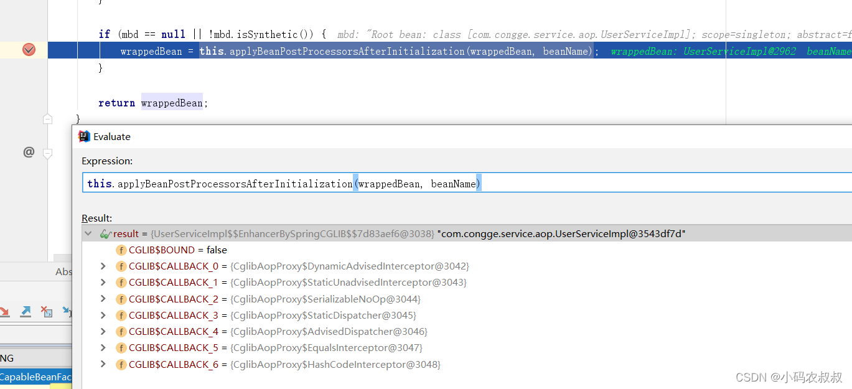Screen dimensions: 852x389
Task: Click field icon of CGLIB$CALLBACK_5
Action: 121,348
